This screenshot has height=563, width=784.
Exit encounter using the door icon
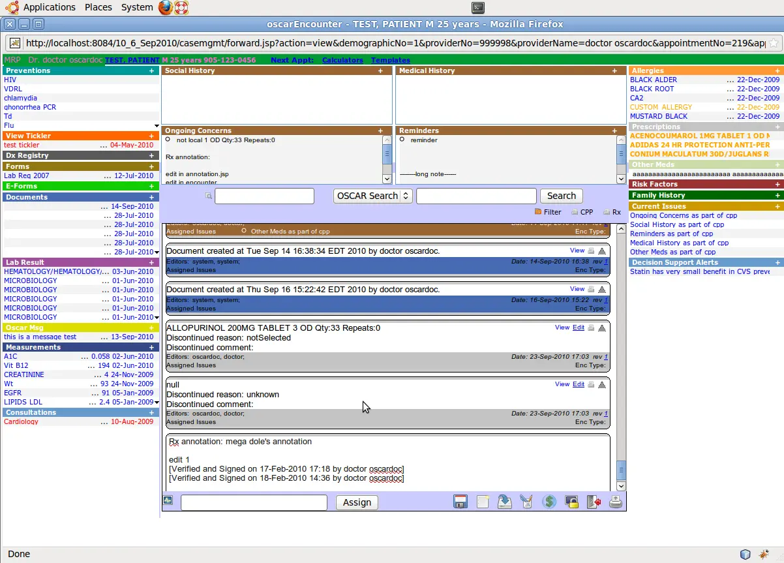pyautogui.click(x=593, y=502)
